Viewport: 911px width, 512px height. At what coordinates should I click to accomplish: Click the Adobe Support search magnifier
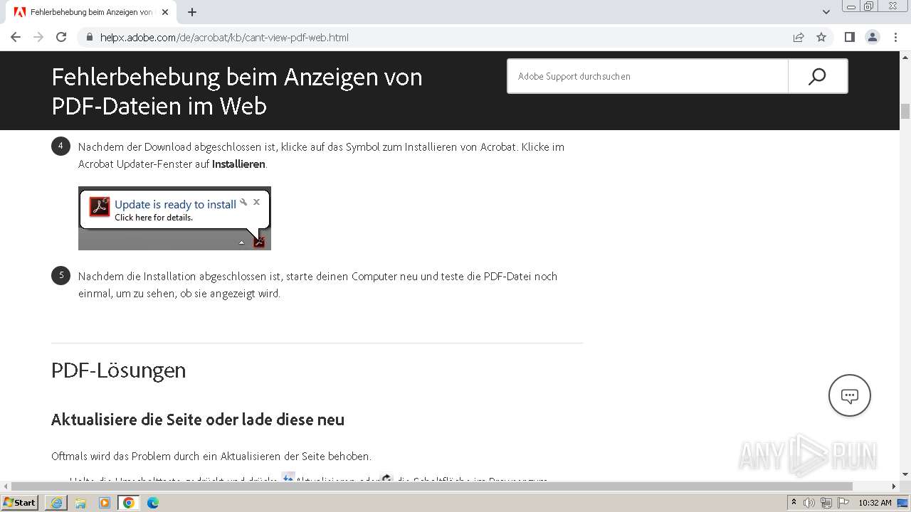[817, 76]
